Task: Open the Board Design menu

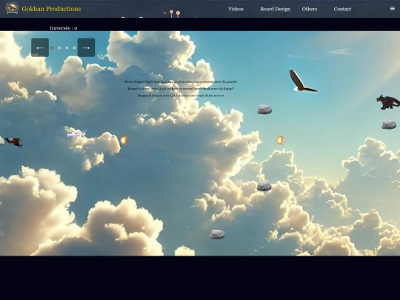Action: tap(276, 9)
